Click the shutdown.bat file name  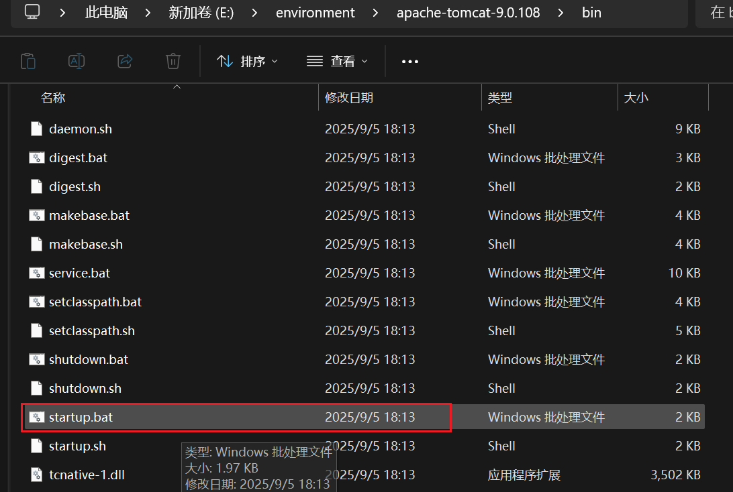89,359
